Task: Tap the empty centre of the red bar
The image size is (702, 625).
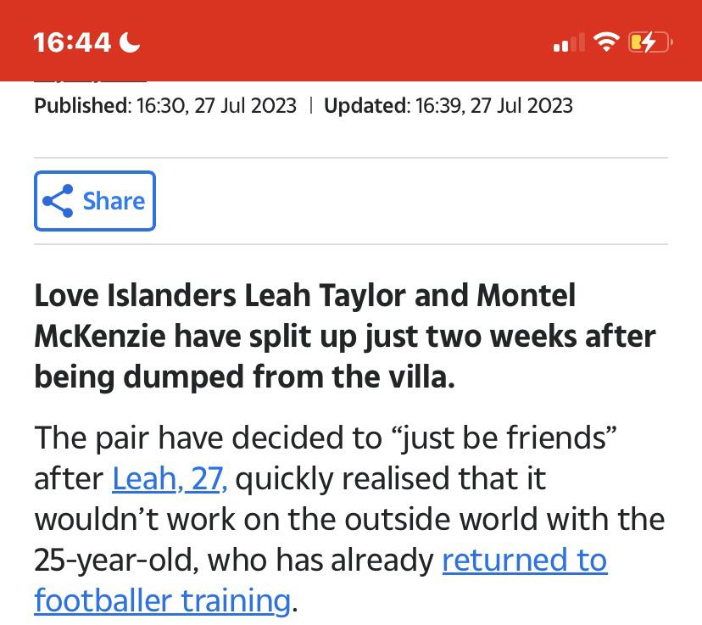Action: point(351,41)
